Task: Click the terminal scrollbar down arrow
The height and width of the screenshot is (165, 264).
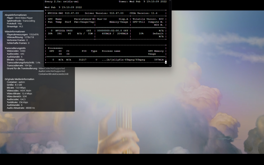Action: click(170, 66)
